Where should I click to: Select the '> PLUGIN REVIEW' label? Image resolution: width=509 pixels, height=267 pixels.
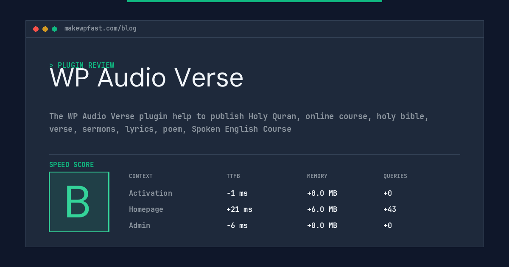click(82, 65)
